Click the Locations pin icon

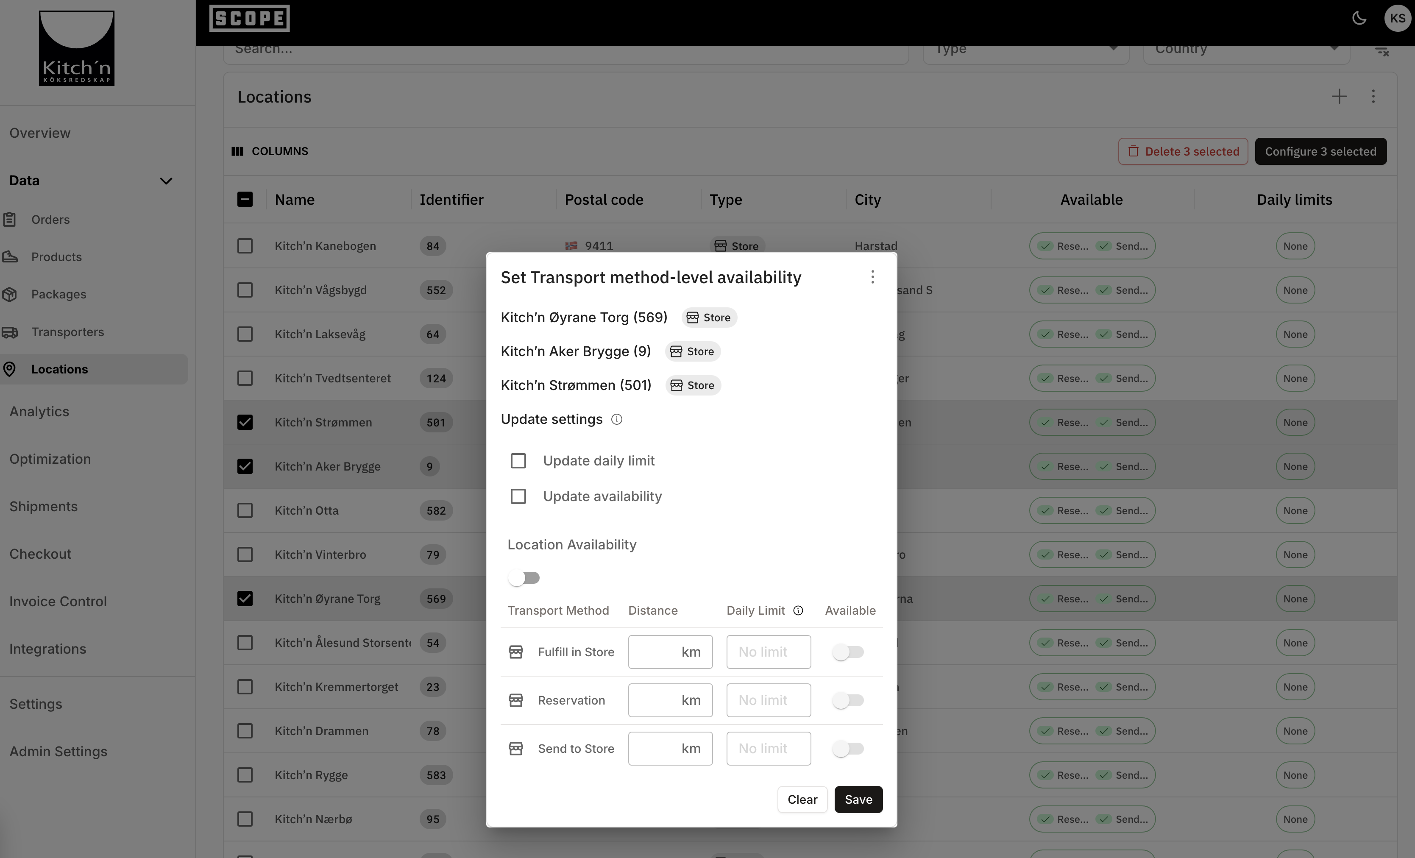9,369
